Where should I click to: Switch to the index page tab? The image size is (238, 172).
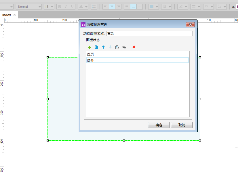click(7, 15)
